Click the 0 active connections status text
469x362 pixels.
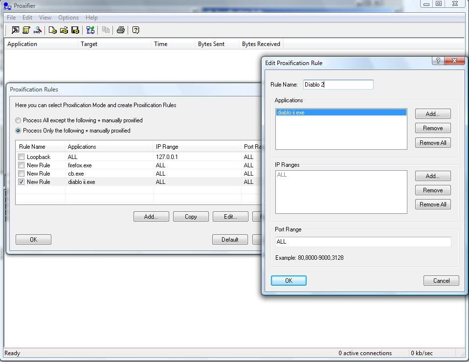(365, 353)
